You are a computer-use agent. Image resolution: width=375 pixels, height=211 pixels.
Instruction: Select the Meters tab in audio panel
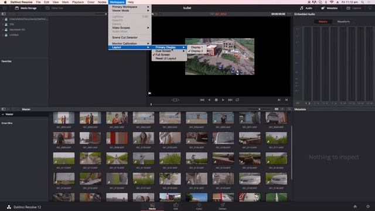point(323,22)
